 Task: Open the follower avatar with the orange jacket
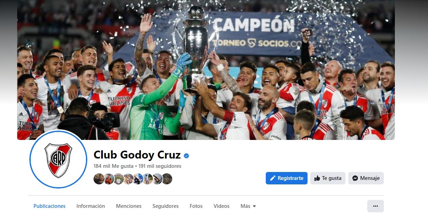click(109, 179)
